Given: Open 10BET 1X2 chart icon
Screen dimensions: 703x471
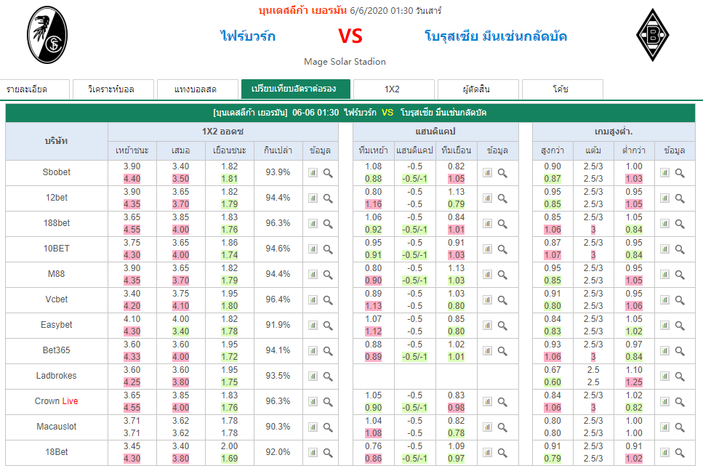Looking at the screenshot, I should point(313,249).
